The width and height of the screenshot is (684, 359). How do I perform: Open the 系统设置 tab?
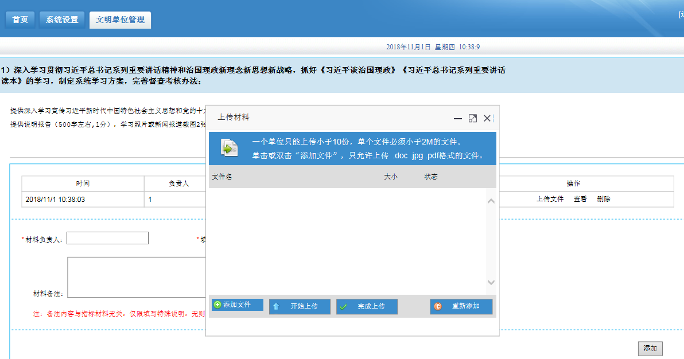coord(62,19)
